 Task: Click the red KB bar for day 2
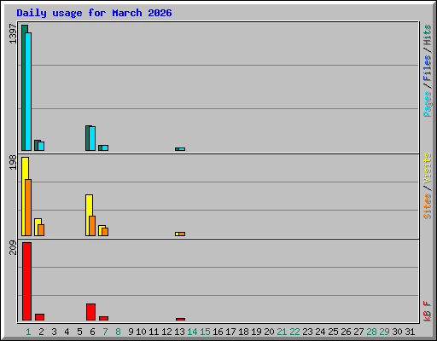tap(39, 317)
